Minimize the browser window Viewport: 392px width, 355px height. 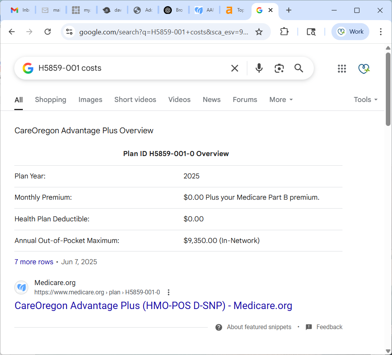coord(334,10)
